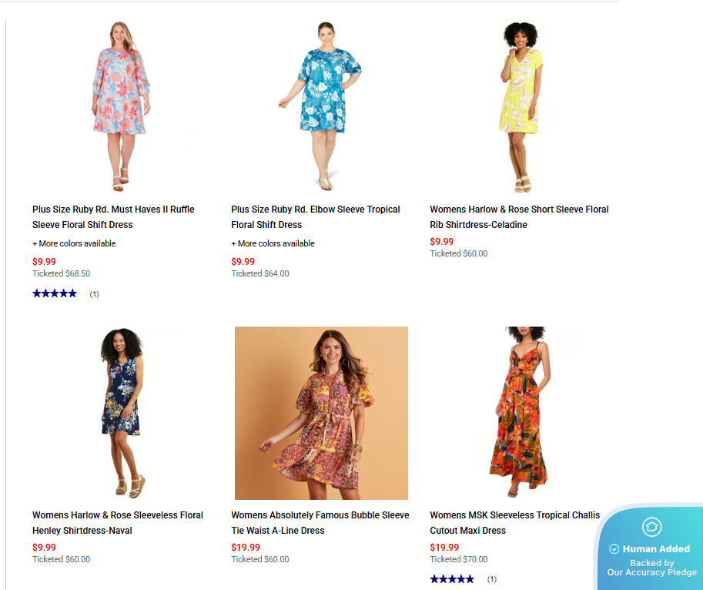Expand more colors for the Ruffle Sleeve Shift Dress

pyautogui.click(x=74, y=243)
